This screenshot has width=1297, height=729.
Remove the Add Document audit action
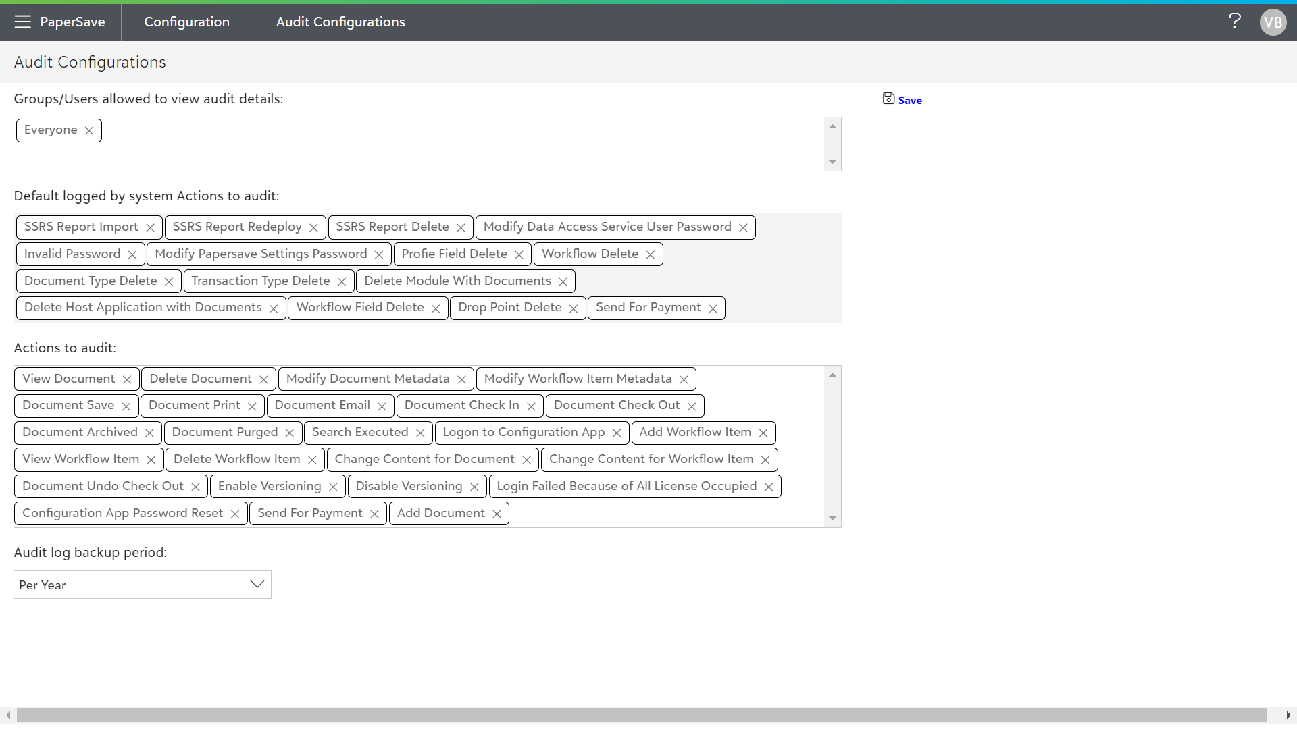[x=497, y=514]
